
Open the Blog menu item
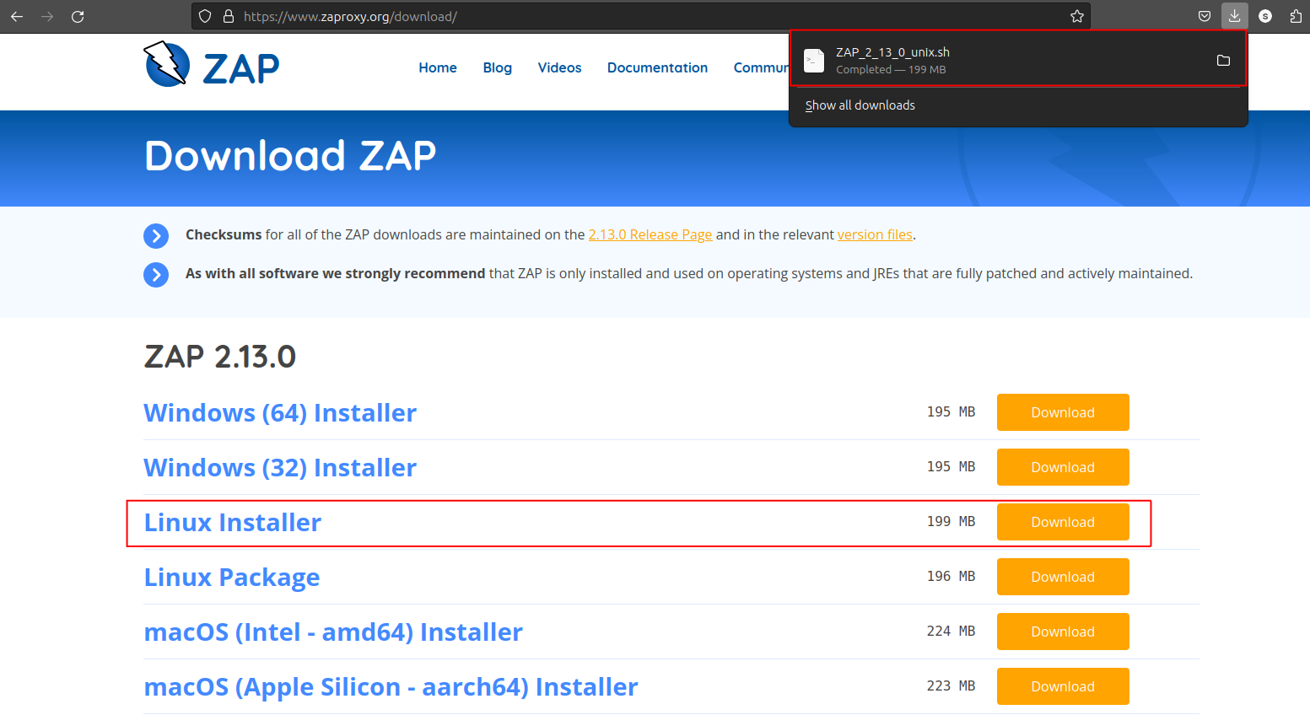click(498, 67)
